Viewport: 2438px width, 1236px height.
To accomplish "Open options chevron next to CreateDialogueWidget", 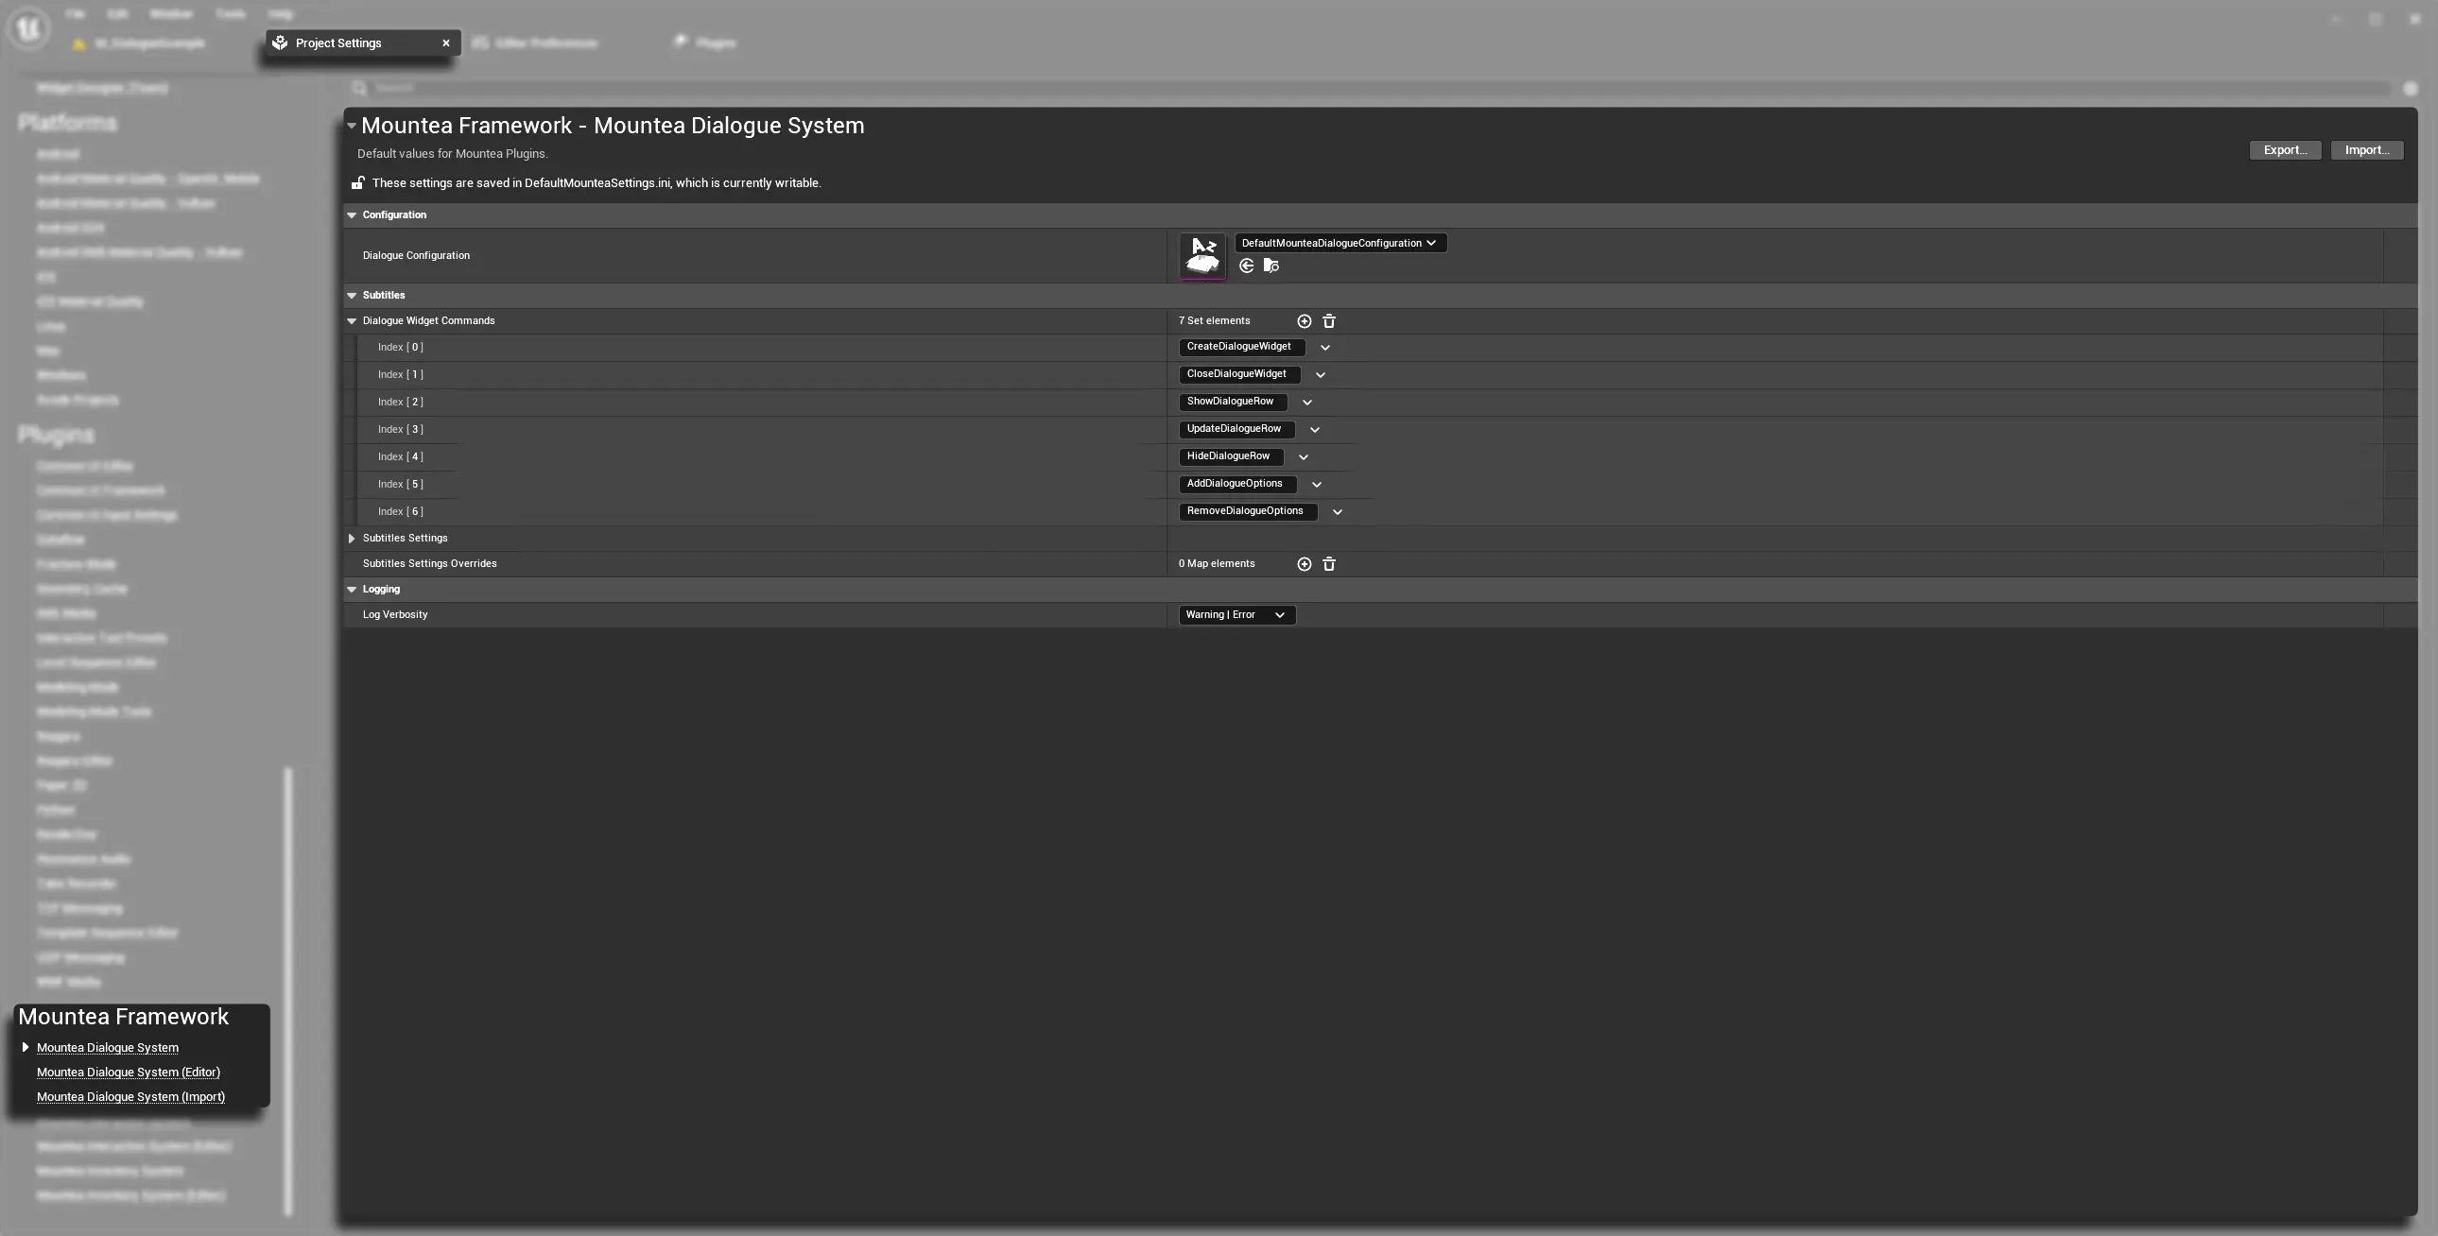I will coord(1325,348).
